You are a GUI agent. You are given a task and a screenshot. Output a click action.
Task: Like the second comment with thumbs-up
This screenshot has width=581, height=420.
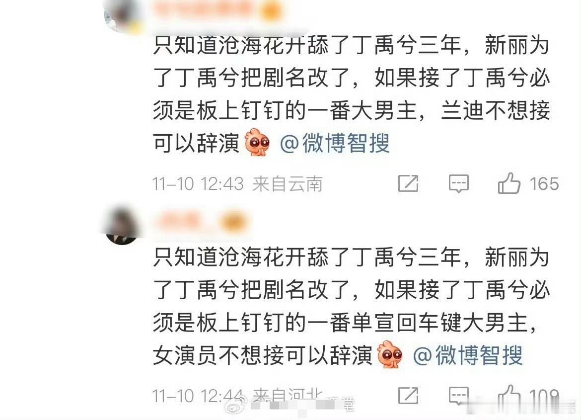tap(508, 395)
